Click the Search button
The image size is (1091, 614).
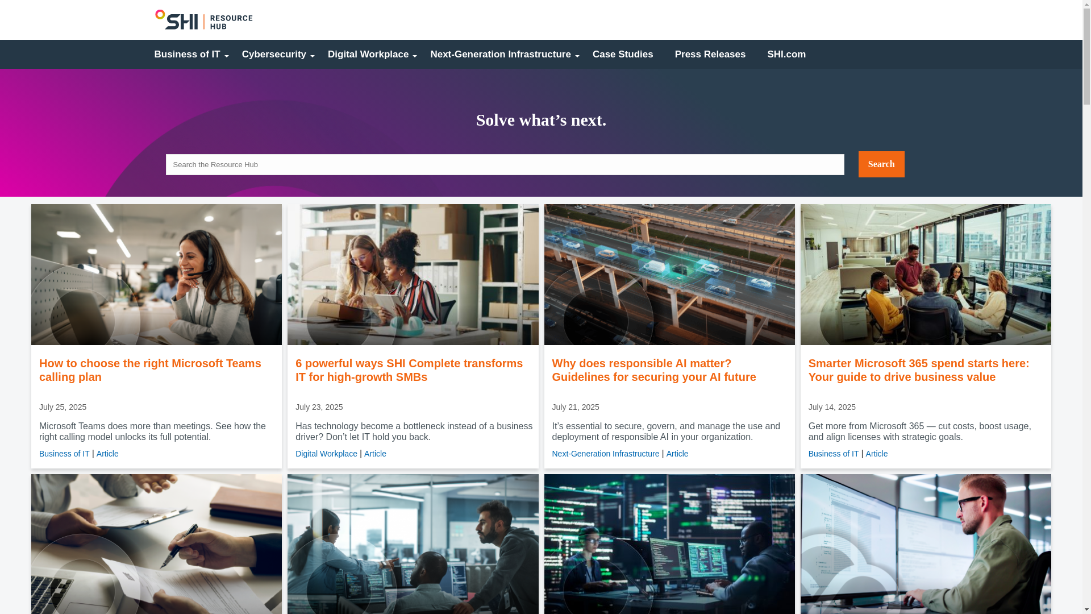pyautogui.click(x=881, y=164)
